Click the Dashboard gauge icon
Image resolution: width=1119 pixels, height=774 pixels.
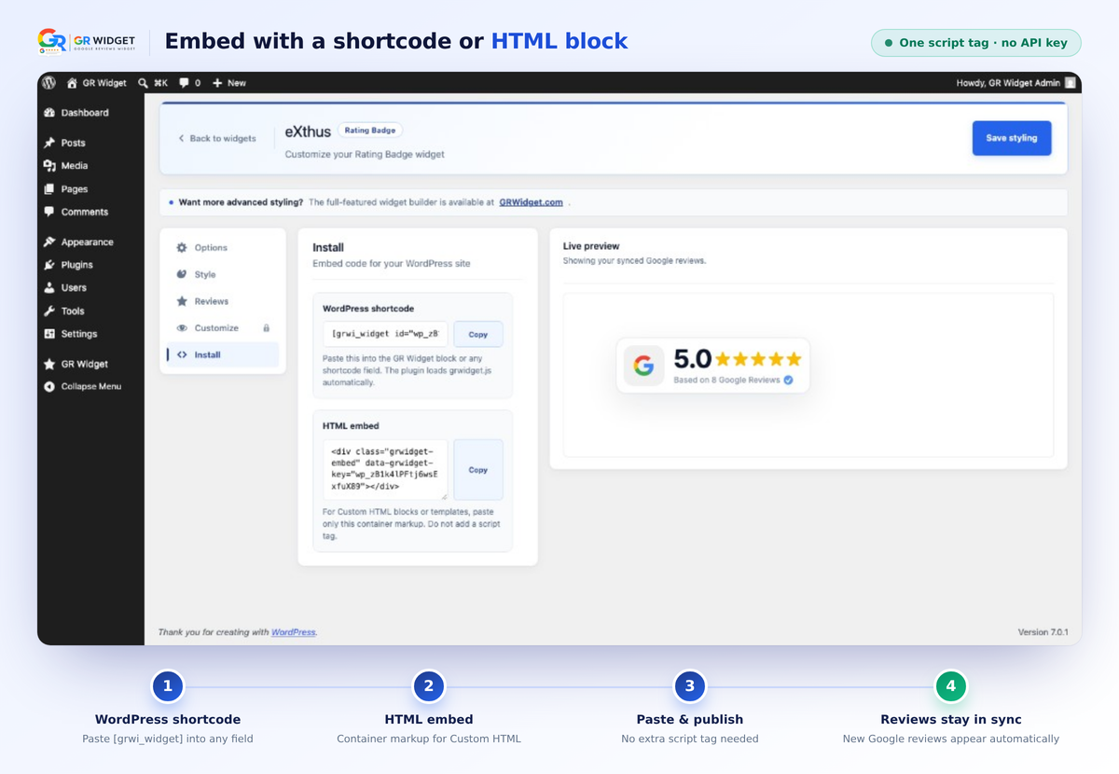click(49, 113)
